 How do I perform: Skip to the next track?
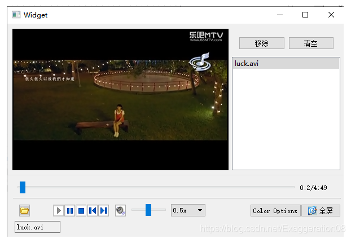coord(104,211)
